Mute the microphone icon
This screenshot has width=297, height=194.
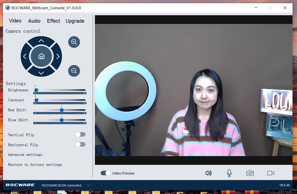[229, 173]
